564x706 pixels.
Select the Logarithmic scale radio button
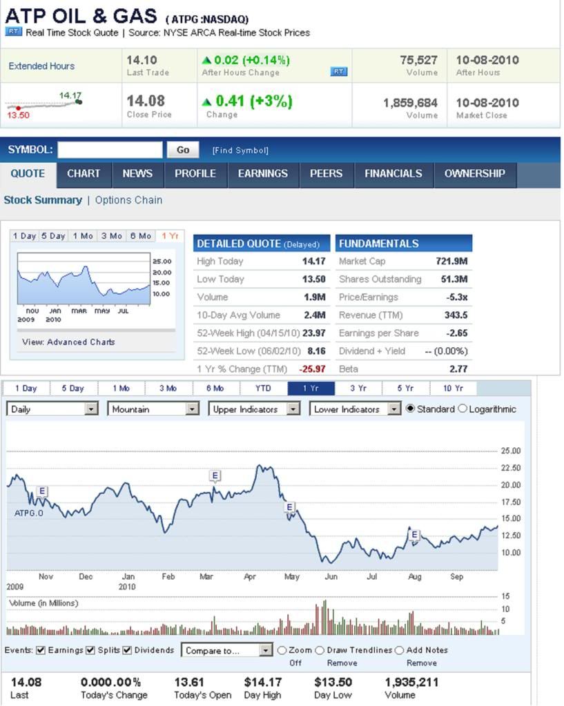[x=463, y=409]
